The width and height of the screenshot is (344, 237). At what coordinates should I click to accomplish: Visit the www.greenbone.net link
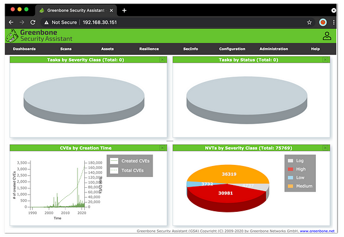point(317,231)
